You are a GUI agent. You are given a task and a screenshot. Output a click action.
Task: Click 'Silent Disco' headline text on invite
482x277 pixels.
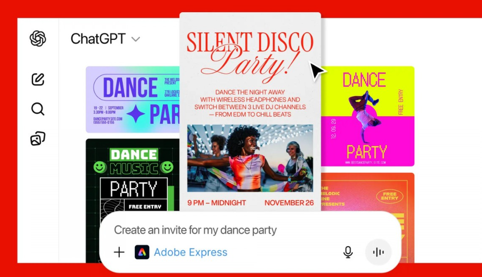tap(250, 42)
